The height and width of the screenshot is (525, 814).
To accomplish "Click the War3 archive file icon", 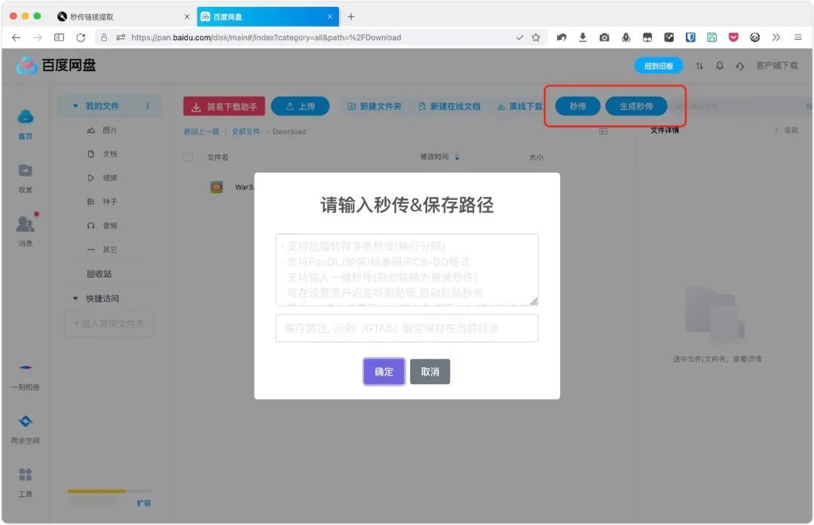I will [216, 187].
